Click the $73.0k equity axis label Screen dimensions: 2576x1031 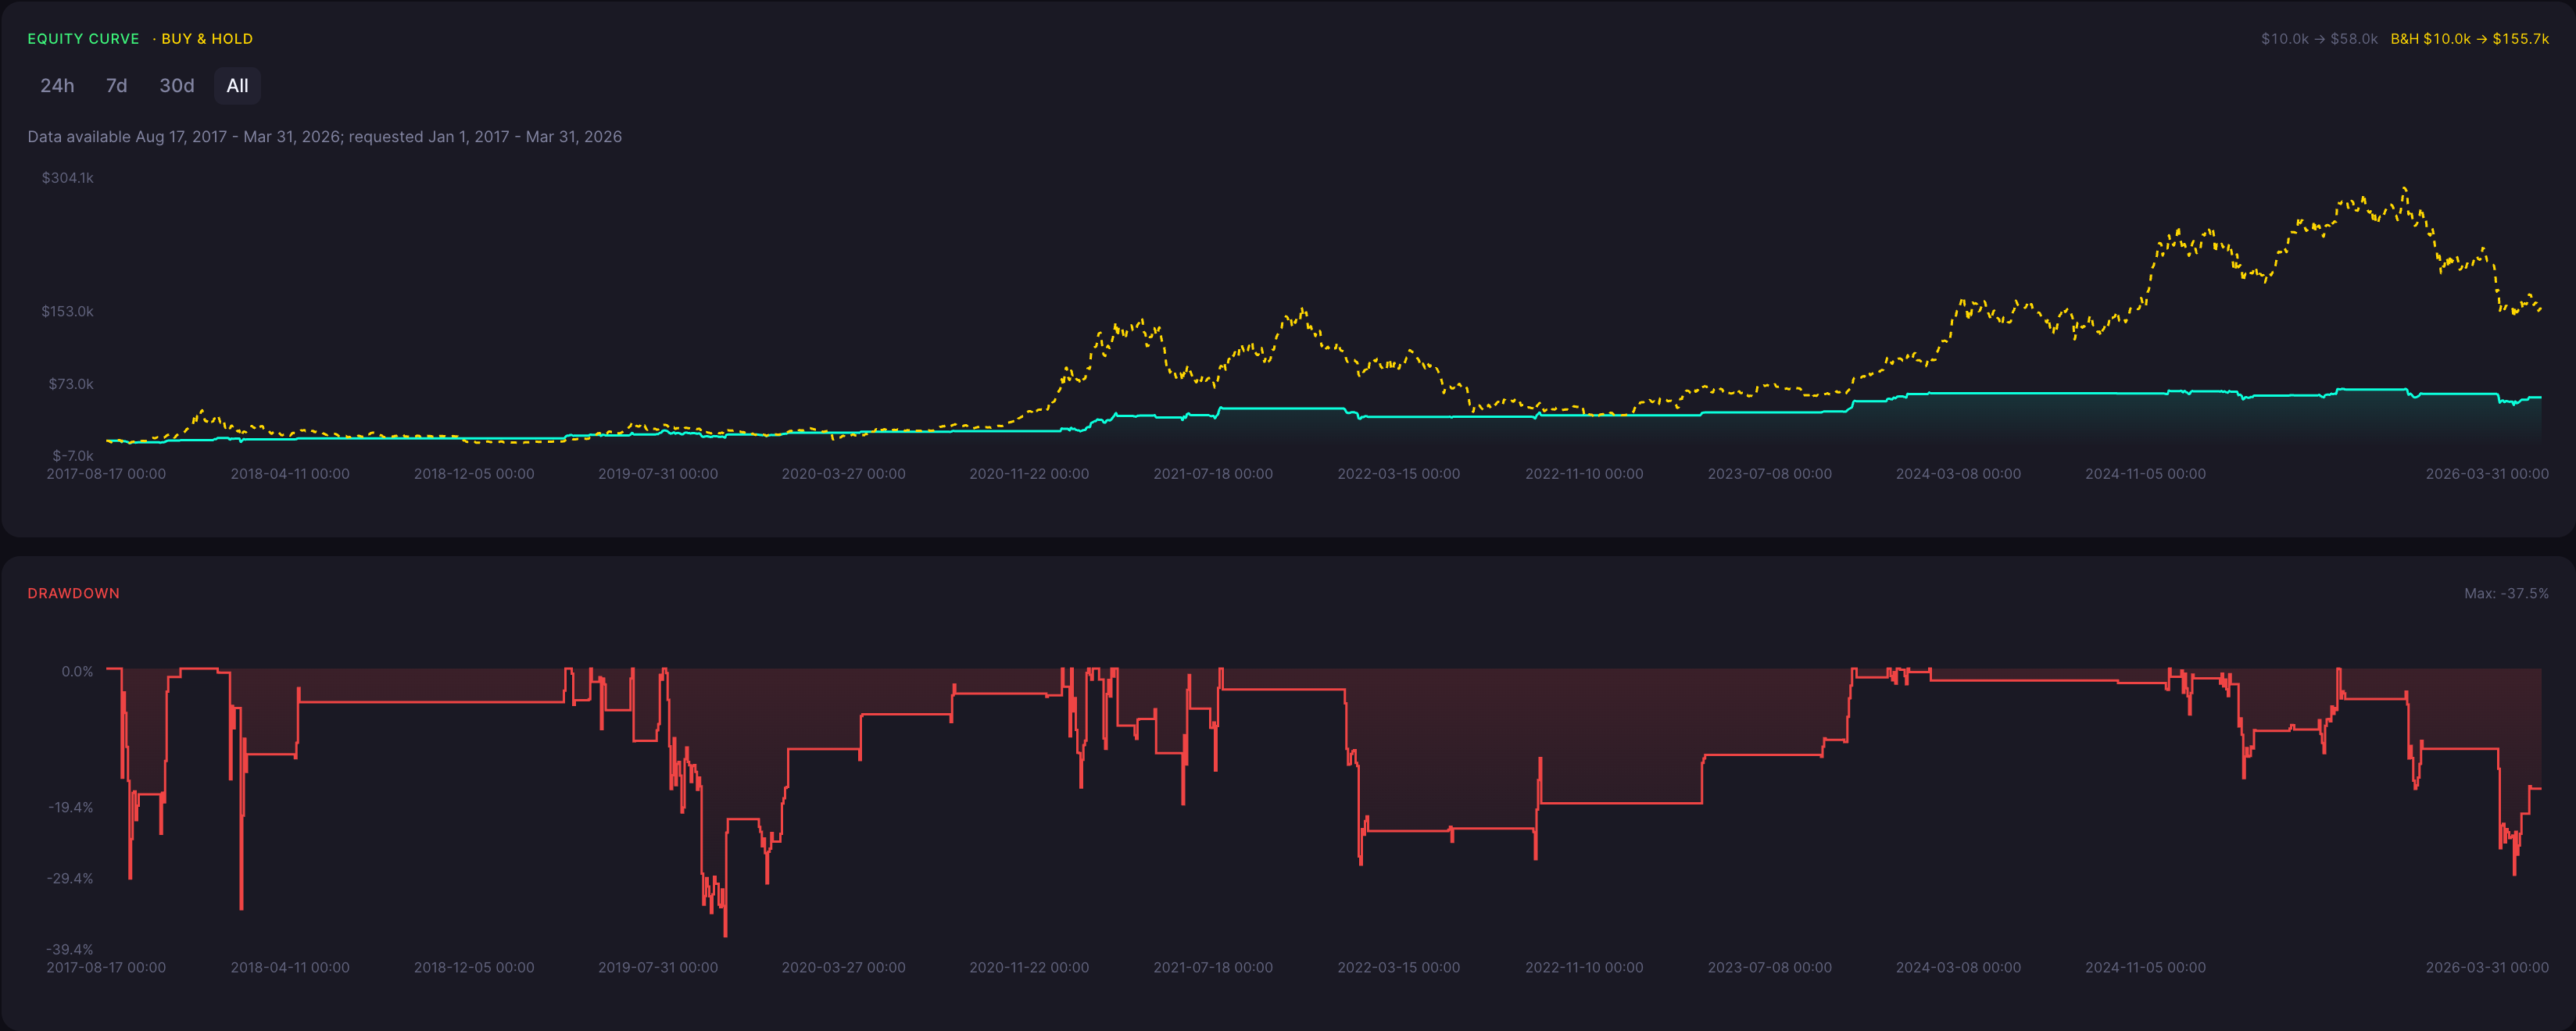pyautogui.click(x=71, y=384)
